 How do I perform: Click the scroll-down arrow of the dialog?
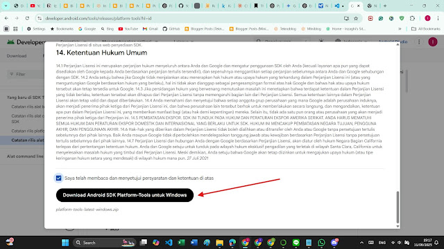[398, 226]
